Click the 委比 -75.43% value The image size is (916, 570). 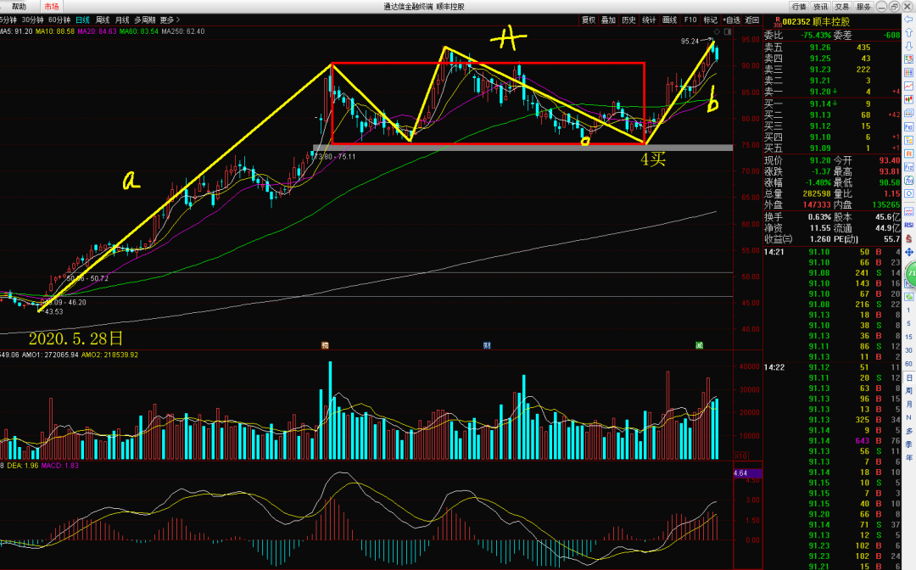point(816,35)
